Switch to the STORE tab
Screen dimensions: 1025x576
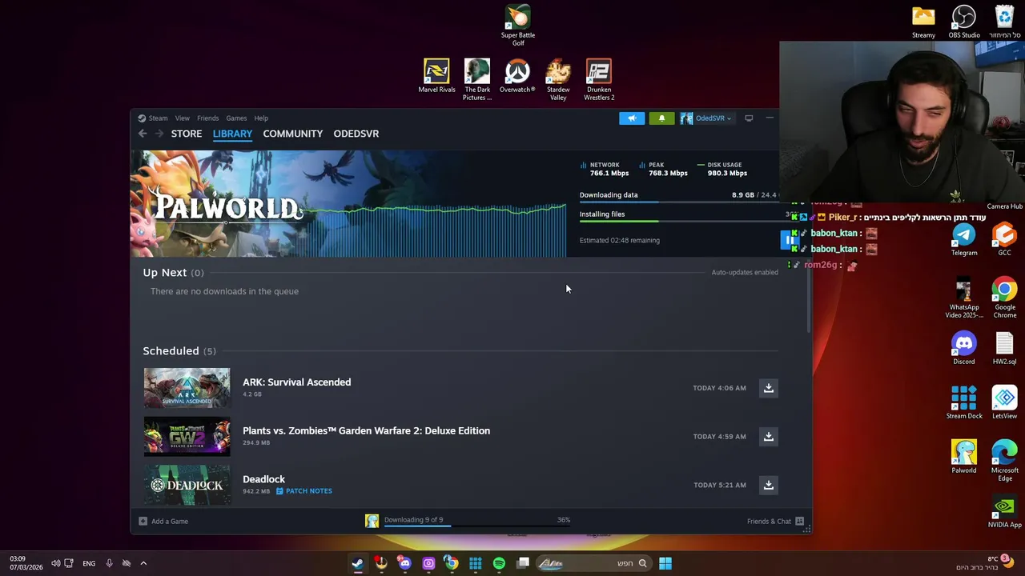click(187, 134)
